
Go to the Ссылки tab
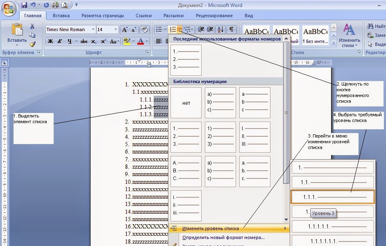coord(143,16)
